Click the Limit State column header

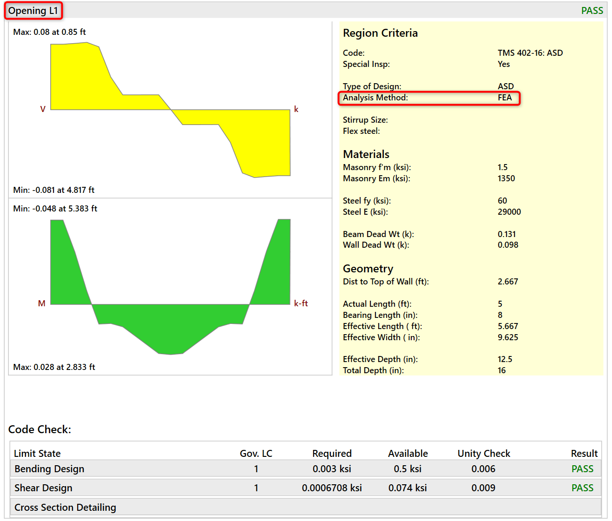click(37, 454)
